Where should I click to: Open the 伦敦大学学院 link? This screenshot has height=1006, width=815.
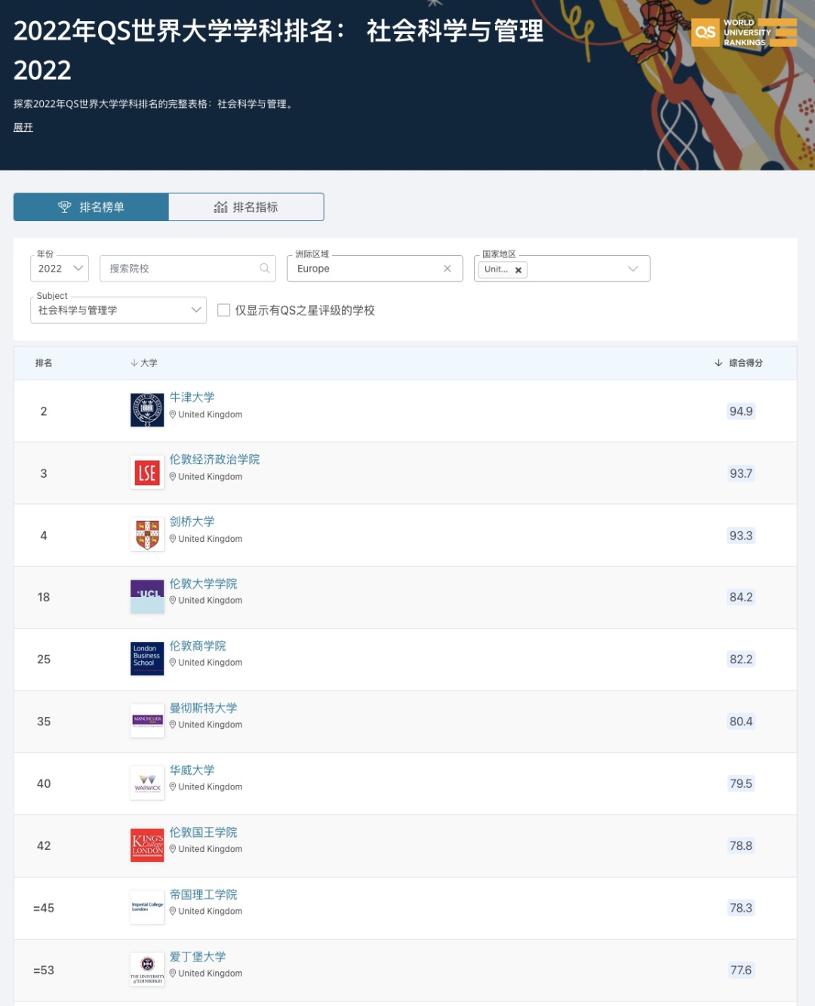point(203,583)
